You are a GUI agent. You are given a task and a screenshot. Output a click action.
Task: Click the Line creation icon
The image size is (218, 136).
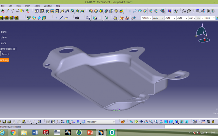61,18
